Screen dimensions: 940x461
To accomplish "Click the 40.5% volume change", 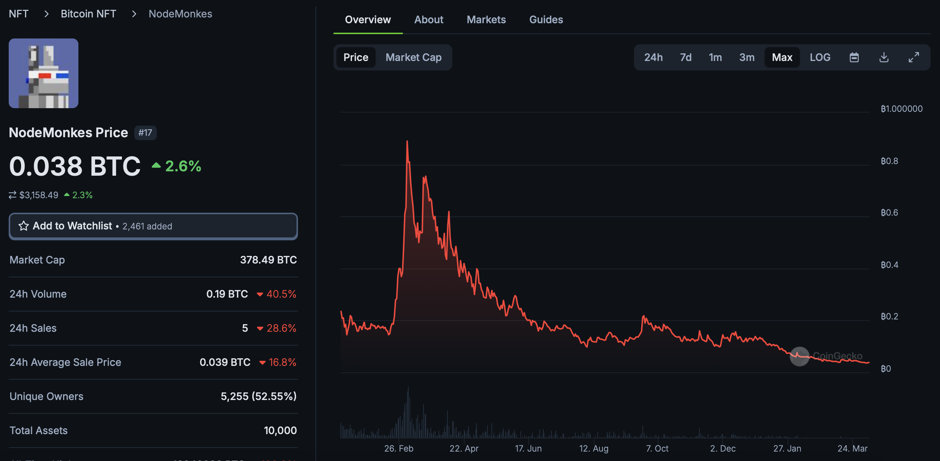I will tap(277, 294).
